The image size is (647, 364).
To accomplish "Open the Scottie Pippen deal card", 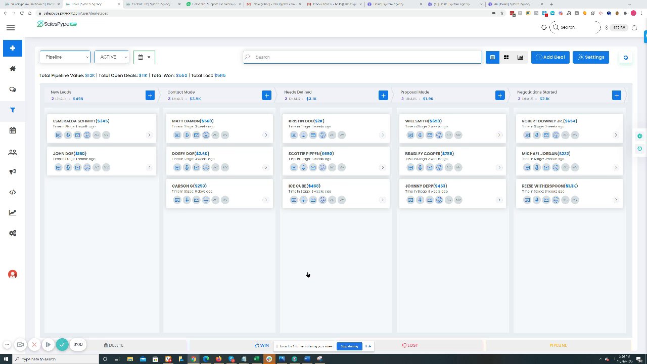I will (x=336, y=160).
